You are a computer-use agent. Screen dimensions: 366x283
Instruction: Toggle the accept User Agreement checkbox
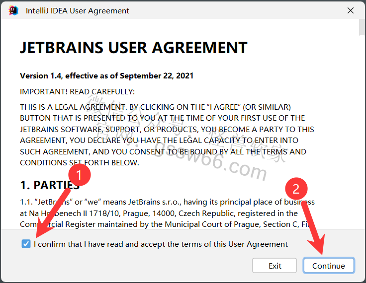pyautogui.click(x=26, y=244)
